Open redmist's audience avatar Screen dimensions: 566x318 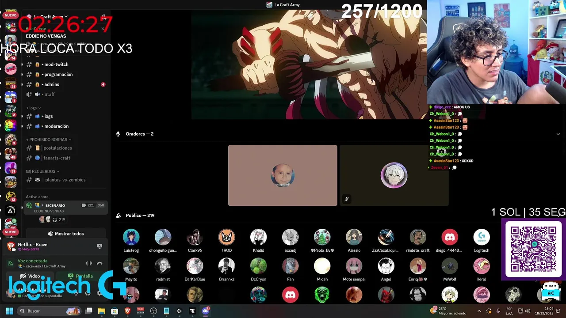click(163, 266)
